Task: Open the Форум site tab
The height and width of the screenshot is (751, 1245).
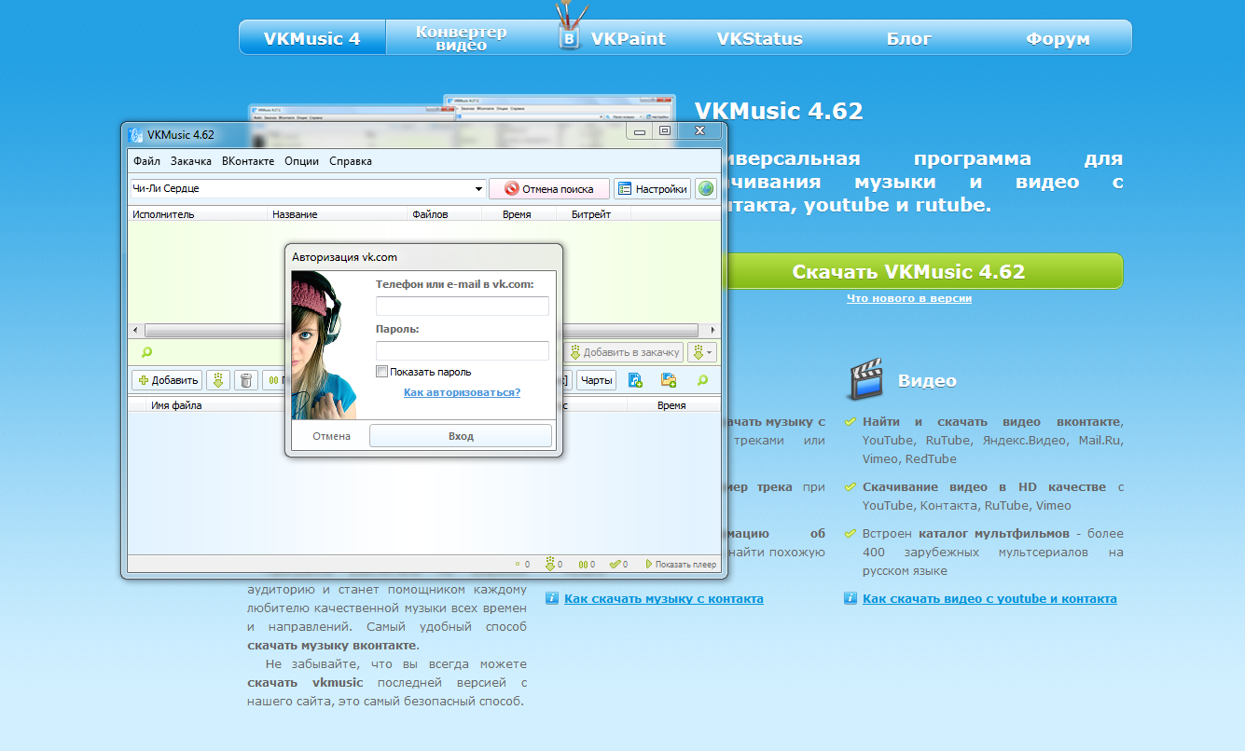Action: (x=1058, y=38)
